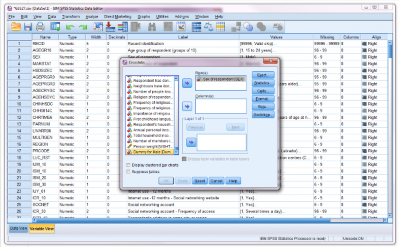Click the Redo green arrow icon
The height and width of the screenshot is (247, 399).
click(x=83, y=27)
